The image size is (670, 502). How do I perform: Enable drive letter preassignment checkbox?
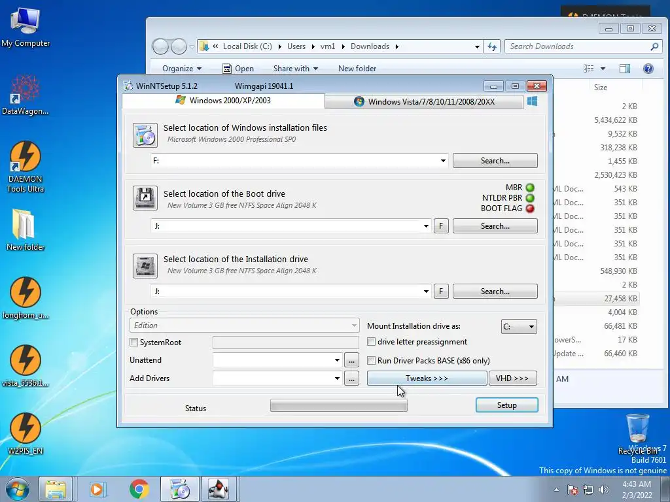pos(372,341)
